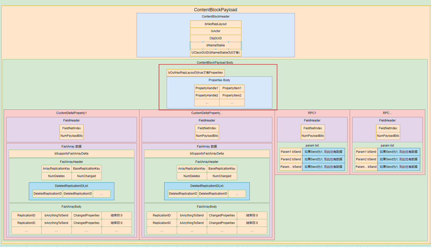This screenshot has width=431, height=248.
Task: Click DeletedReplicationIDList label in CustomDeltaProperty... block
Action: point(207,186)
